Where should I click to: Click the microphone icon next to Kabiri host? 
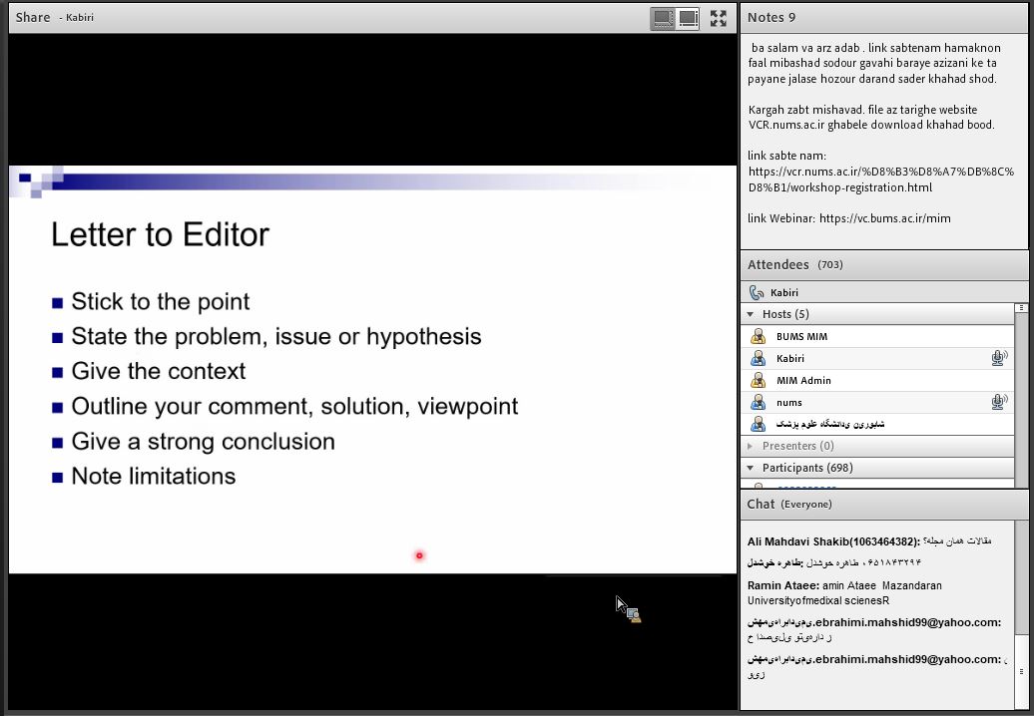point(998,359)
